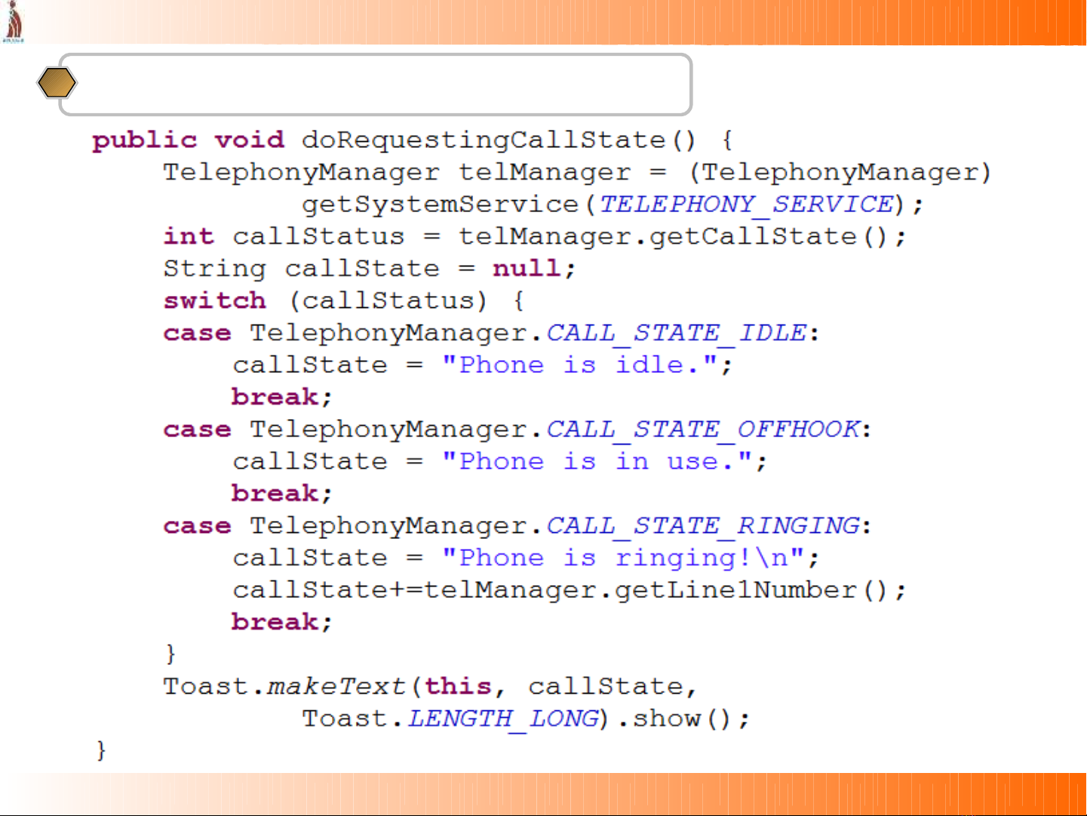Click the 'this' keyword in makeText

(458, 686)
